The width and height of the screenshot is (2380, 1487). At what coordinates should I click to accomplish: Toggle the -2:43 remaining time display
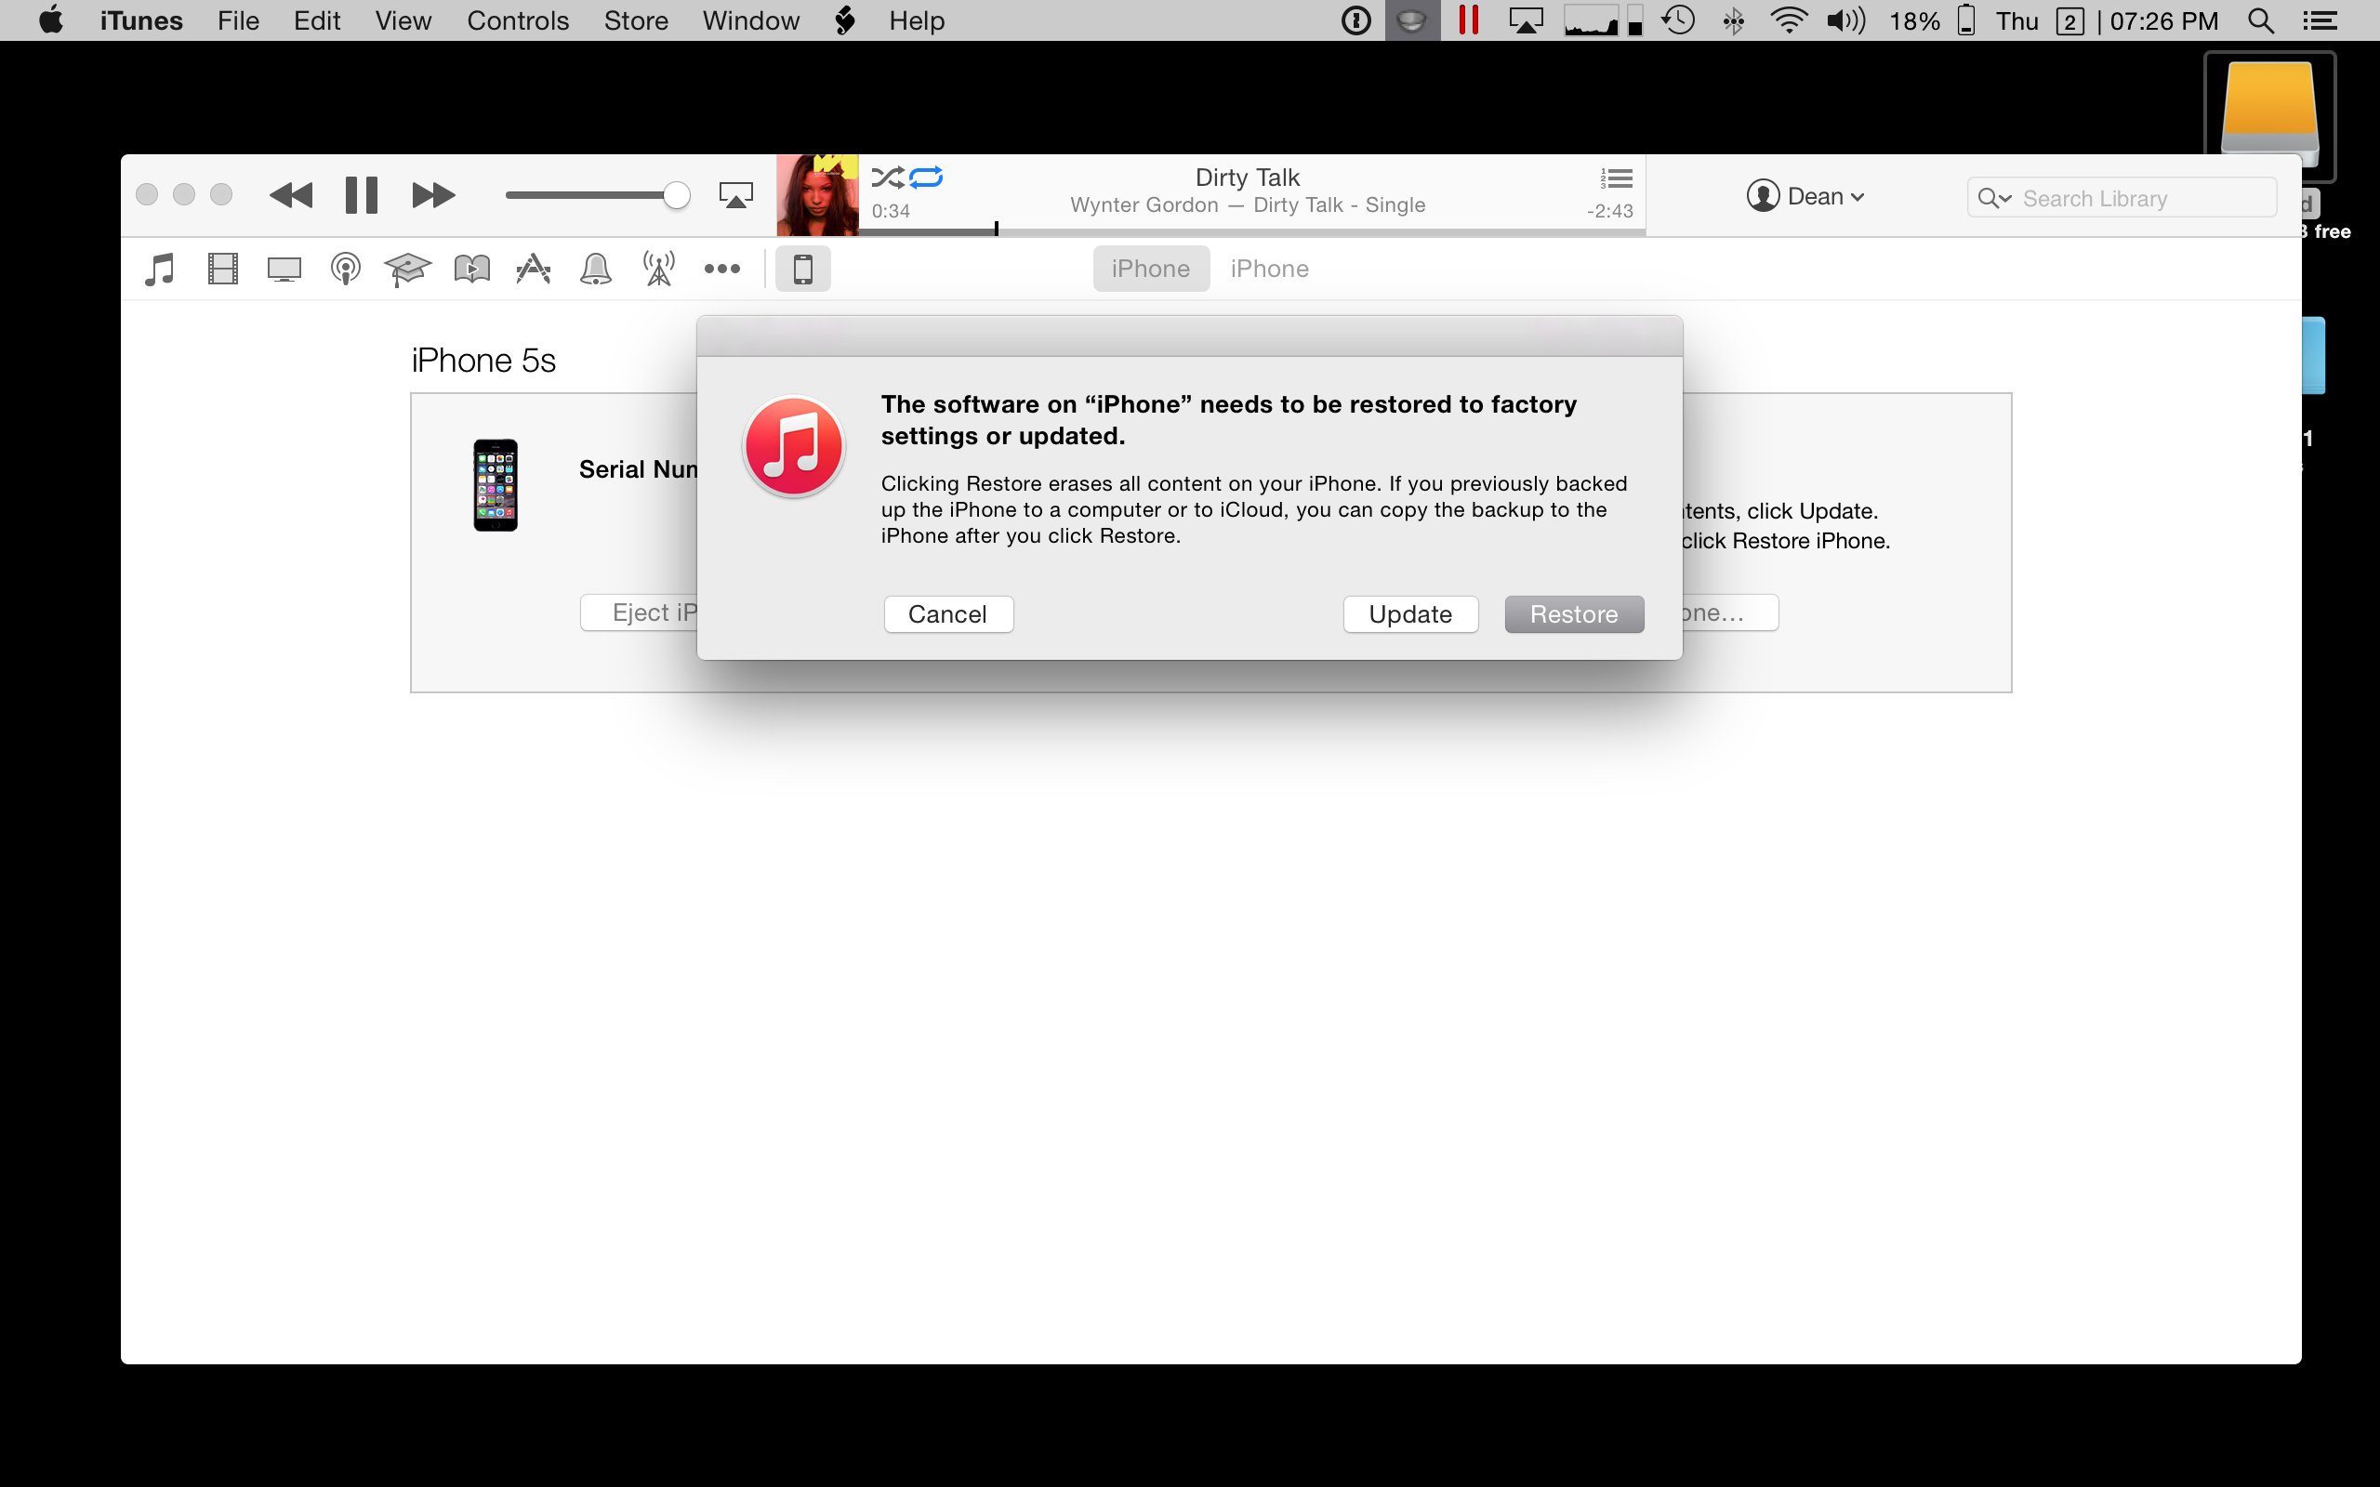click(1610, 212)
